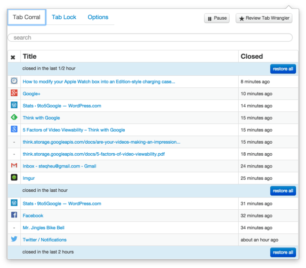This screenshot has height=268, width=306.
Task: Click Review Tab Wrangler button
Action: click(264, 18)
